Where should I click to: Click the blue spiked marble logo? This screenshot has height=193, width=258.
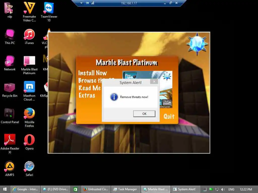[x=197, y=44]
